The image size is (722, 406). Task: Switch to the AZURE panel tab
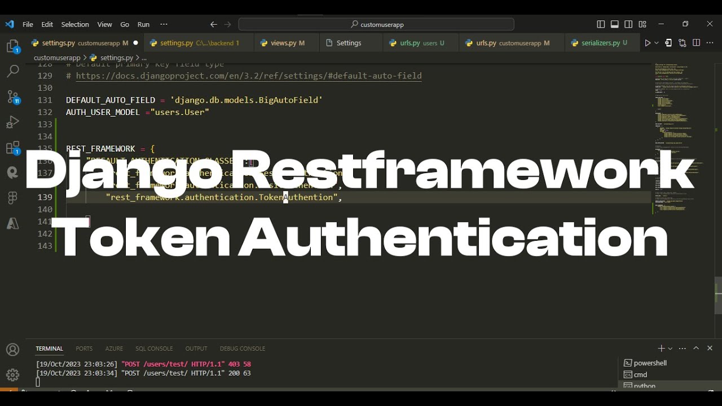point(114,348)
